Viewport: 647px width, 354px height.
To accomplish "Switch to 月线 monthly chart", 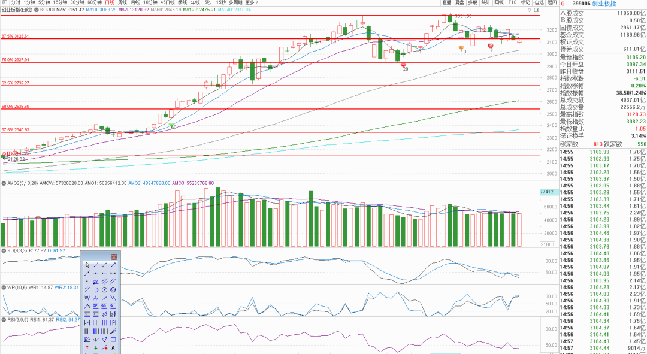I will pyautogui.click(x=135, y=2).
